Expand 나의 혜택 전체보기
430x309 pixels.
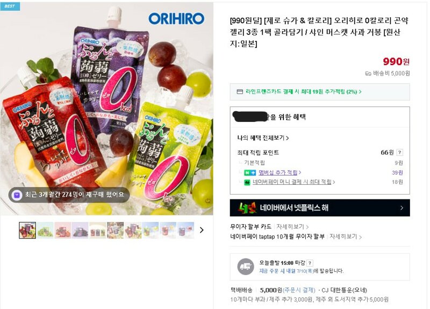[263, 138]
